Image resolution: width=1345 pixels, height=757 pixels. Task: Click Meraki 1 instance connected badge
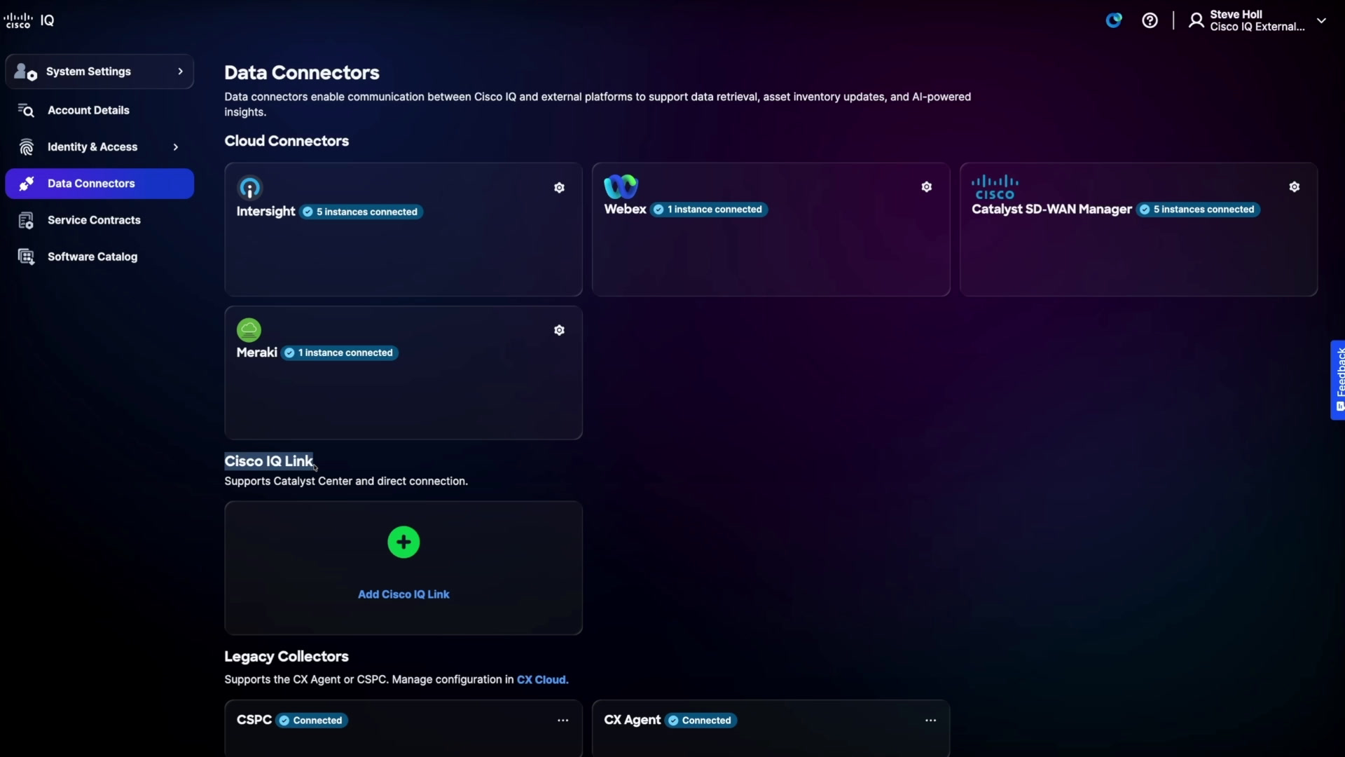pos(340,353)
